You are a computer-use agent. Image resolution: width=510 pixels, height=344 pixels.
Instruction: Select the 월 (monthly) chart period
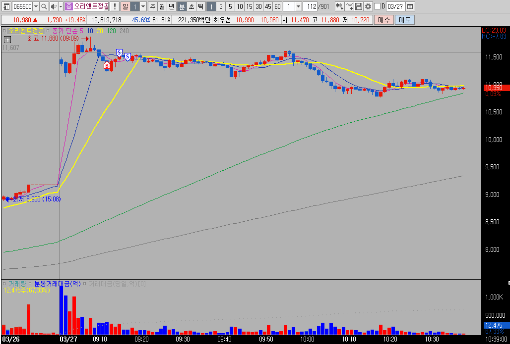click(x=162, y=6)
